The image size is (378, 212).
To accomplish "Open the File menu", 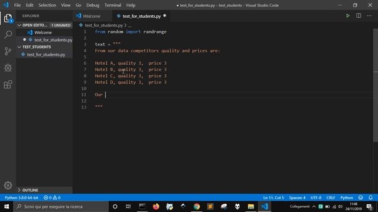I will click(x=17, y=5).
